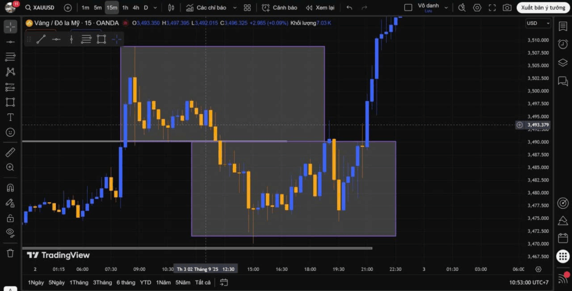Click the candlestick chart type icon
The width and height of the screenshot is (572, 291).
pos(171,8)
